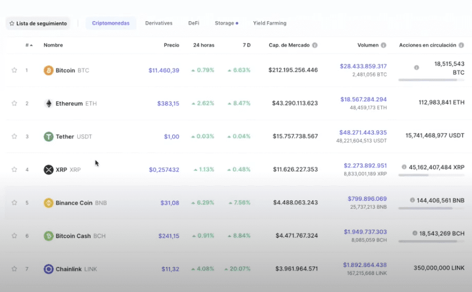Click Bitcoin price $11.460,39

[x=164, y=71]
